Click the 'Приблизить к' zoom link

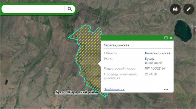(x=114, y=89)
